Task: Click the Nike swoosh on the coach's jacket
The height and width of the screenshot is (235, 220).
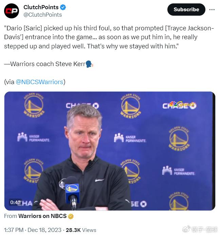Action: [x=99, y=180]
